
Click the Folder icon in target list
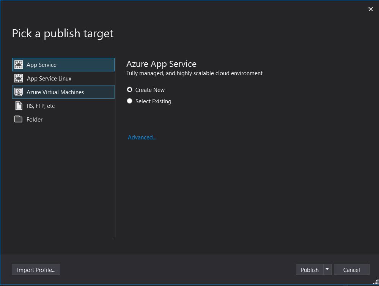pyautogui.click(x=18, y=119)
